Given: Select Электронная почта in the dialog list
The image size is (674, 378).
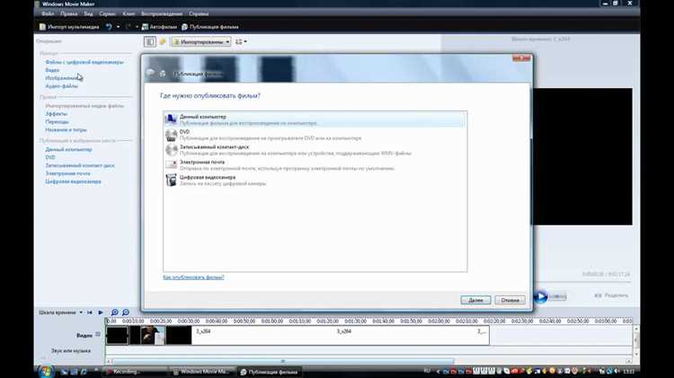Looking at the screenshot, I should tap(315, 165).
